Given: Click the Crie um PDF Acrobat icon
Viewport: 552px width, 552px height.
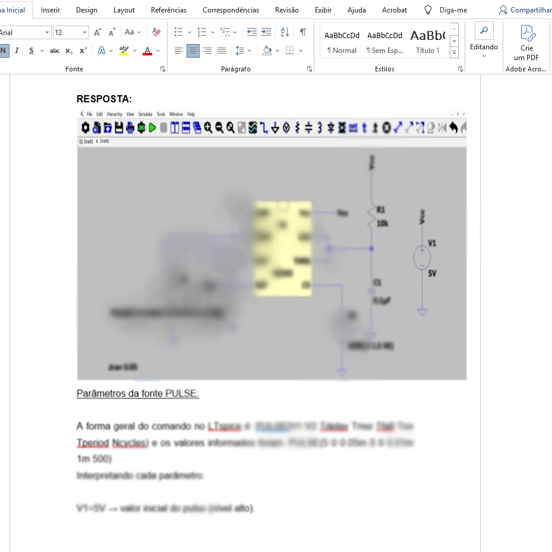Looking at the screenshot, I should tap(526, 43).
